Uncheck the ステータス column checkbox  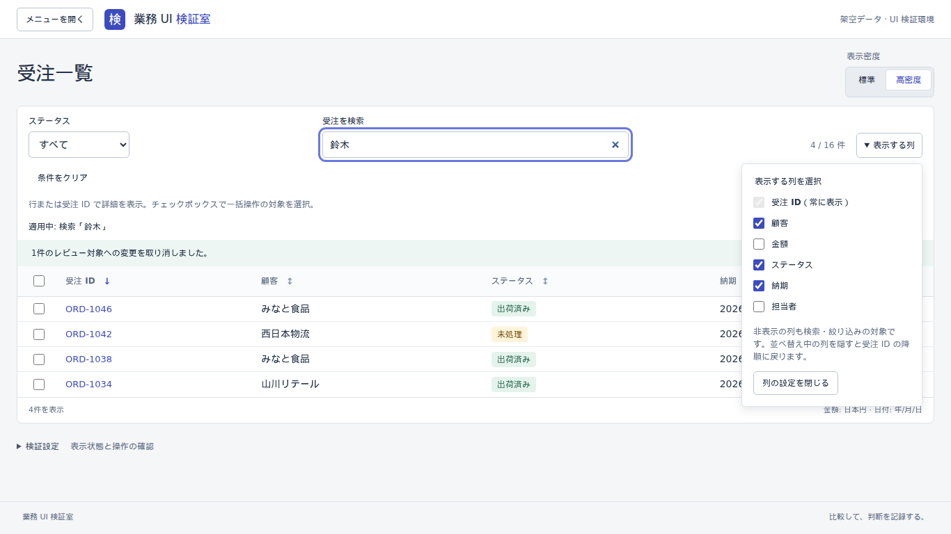point(759,265)
